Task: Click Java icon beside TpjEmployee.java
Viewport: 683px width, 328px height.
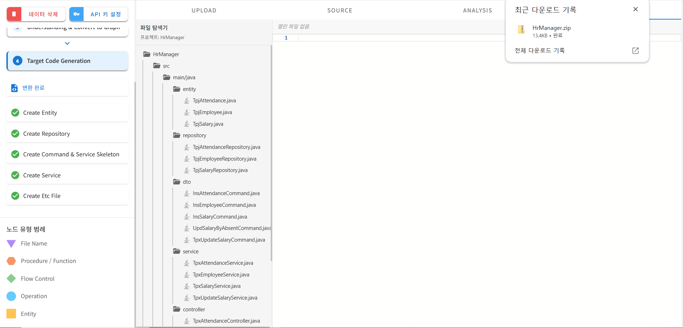Action: click(187, 112)
